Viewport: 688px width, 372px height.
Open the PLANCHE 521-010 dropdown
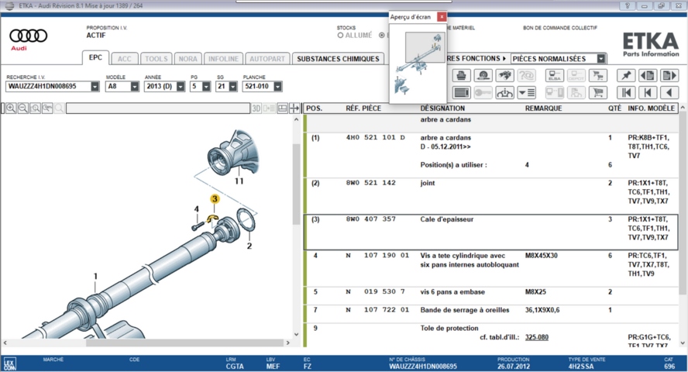(x=277, y=87)
